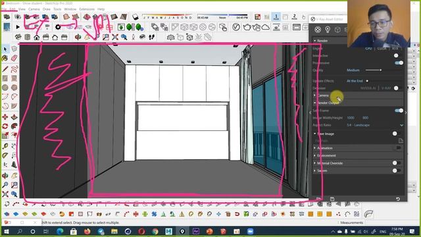Open the Tools menu
The height and width of the screenshot is (237, 421).
click(x=57, y=9)
